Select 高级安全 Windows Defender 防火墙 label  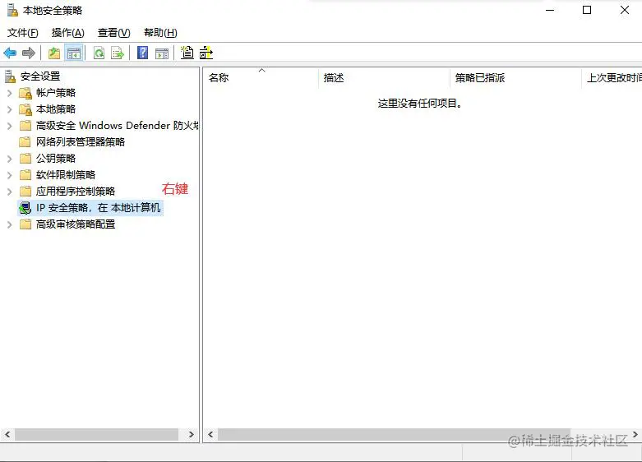(x=117, y=125)
